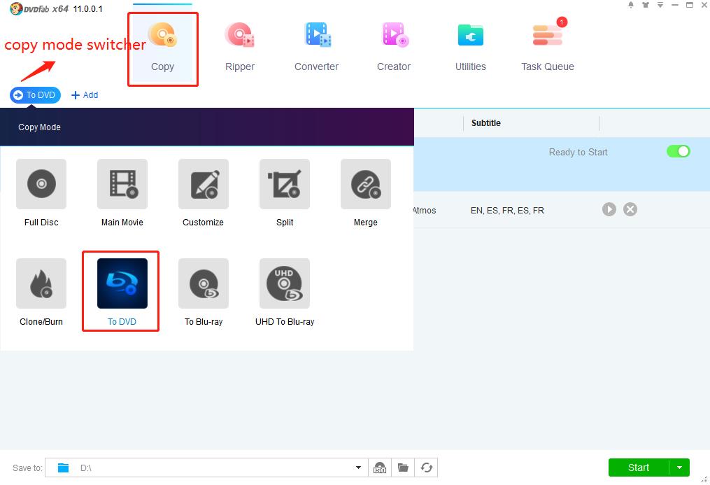Image resolution: width=710 pixels, height=485 pixels.
Task: Click the Start button
Action: coord(637,468)
